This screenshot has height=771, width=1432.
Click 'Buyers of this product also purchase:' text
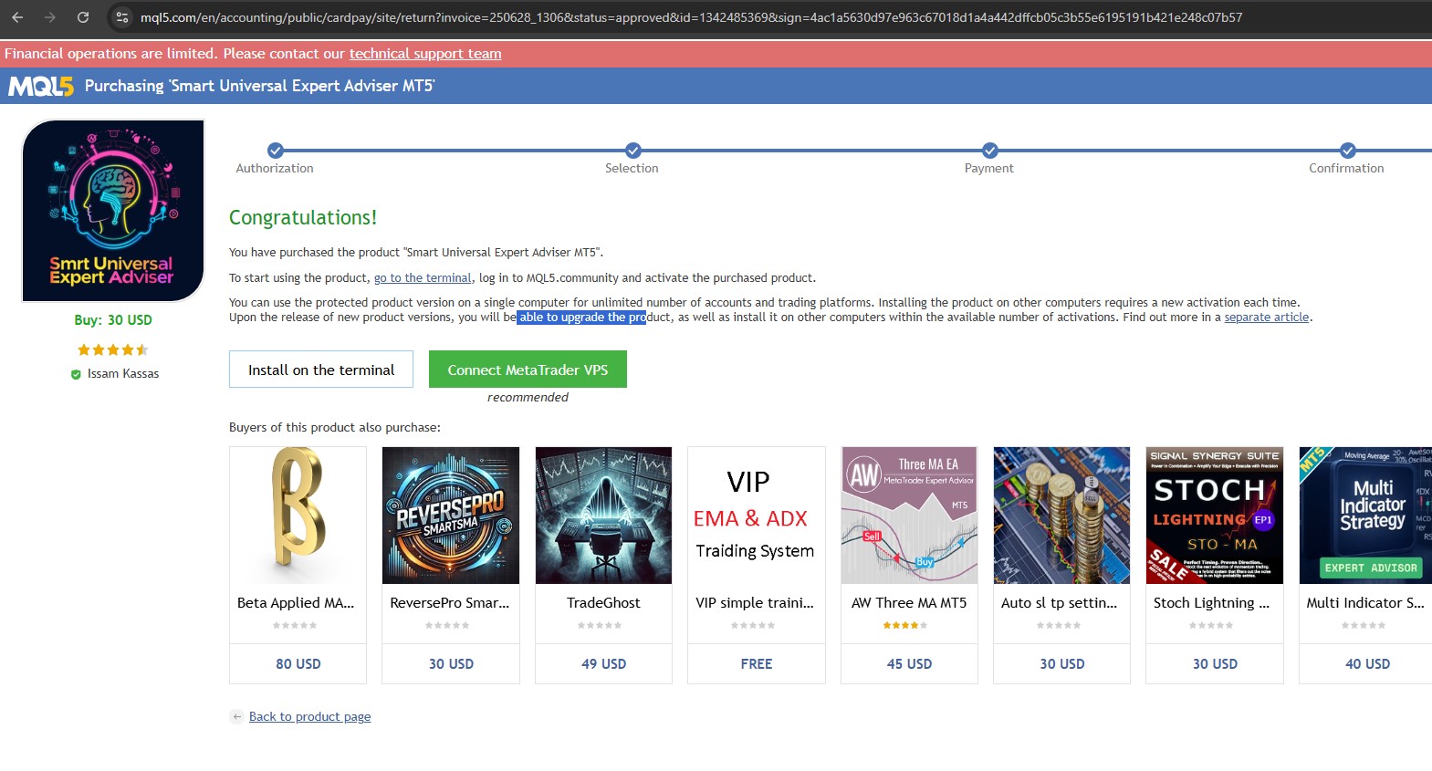point(335,428)
